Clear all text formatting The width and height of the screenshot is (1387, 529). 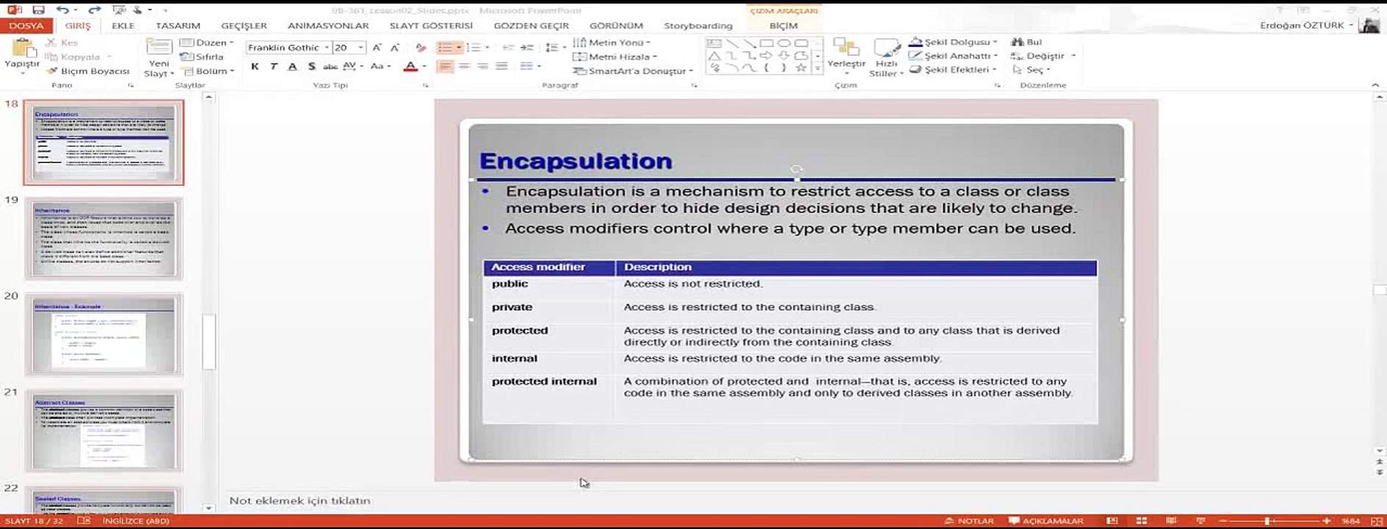click(421, 48)
